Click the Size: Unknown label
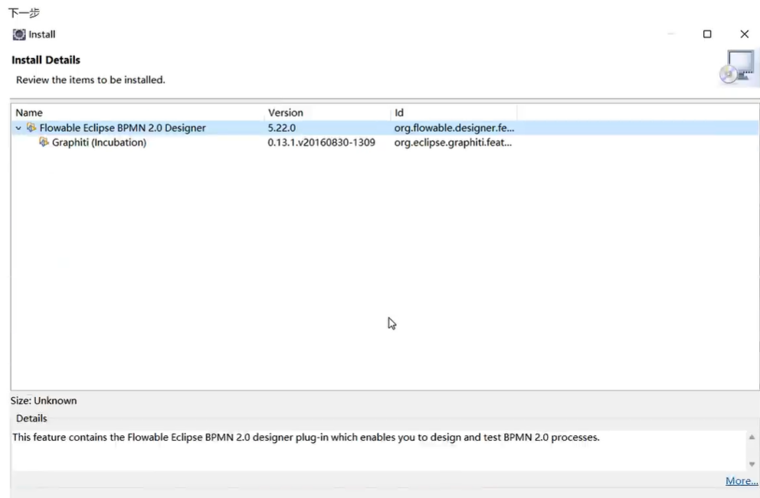 [x=44, y=401]
